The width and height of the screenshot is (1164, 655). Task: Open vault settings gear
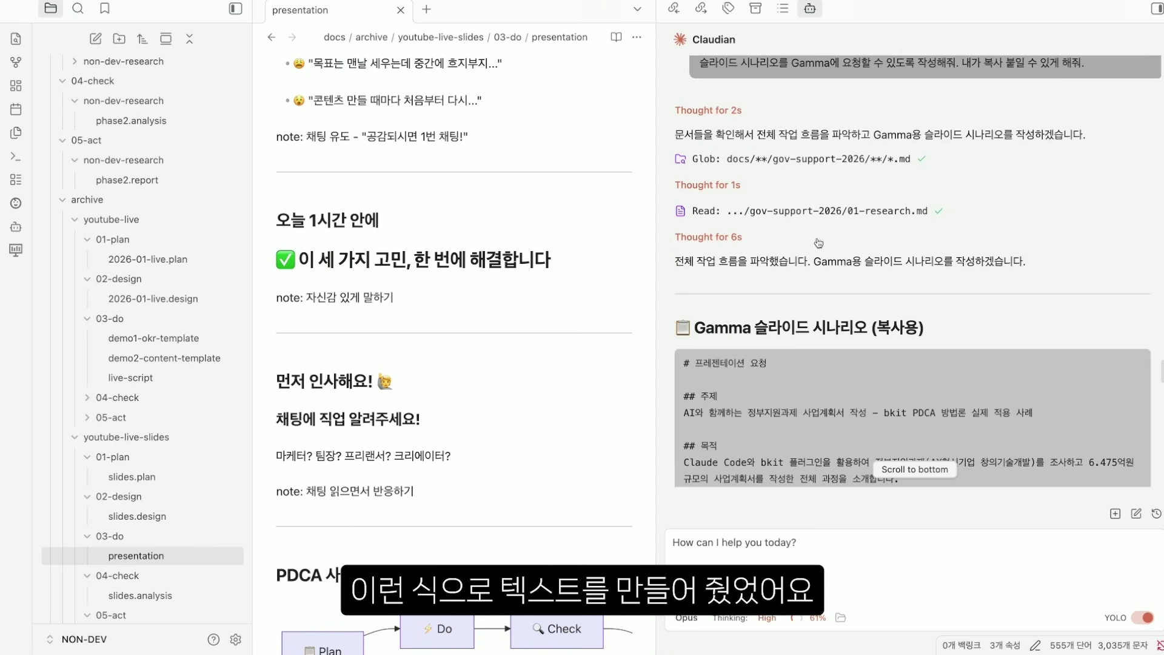[236, 639]
